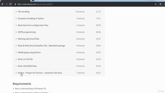Expand Work on CSV File plus
Image resolution: width=165 pixels, height=93 pixels.
coord(16,59)
